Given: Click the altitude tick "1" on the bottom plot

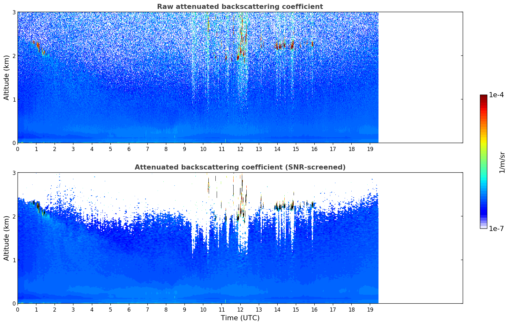Looking at the screenshot, I should [14, 260].
